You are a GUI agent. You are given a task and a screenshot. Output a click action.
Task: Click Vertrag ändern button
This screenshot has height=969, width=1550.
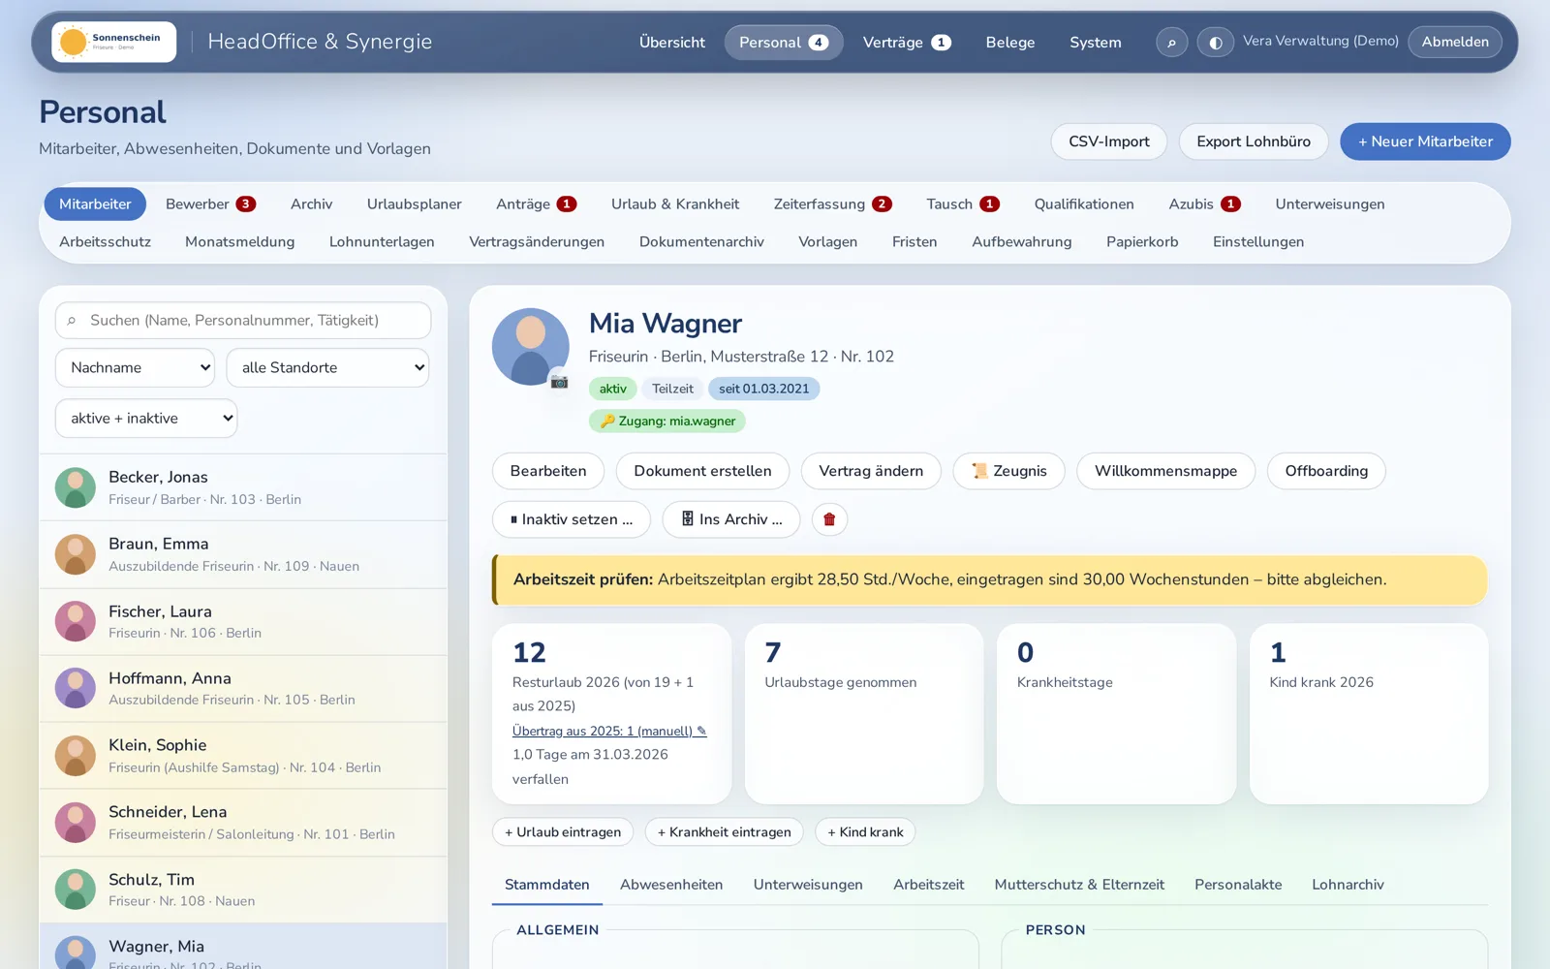click(871, 471)
